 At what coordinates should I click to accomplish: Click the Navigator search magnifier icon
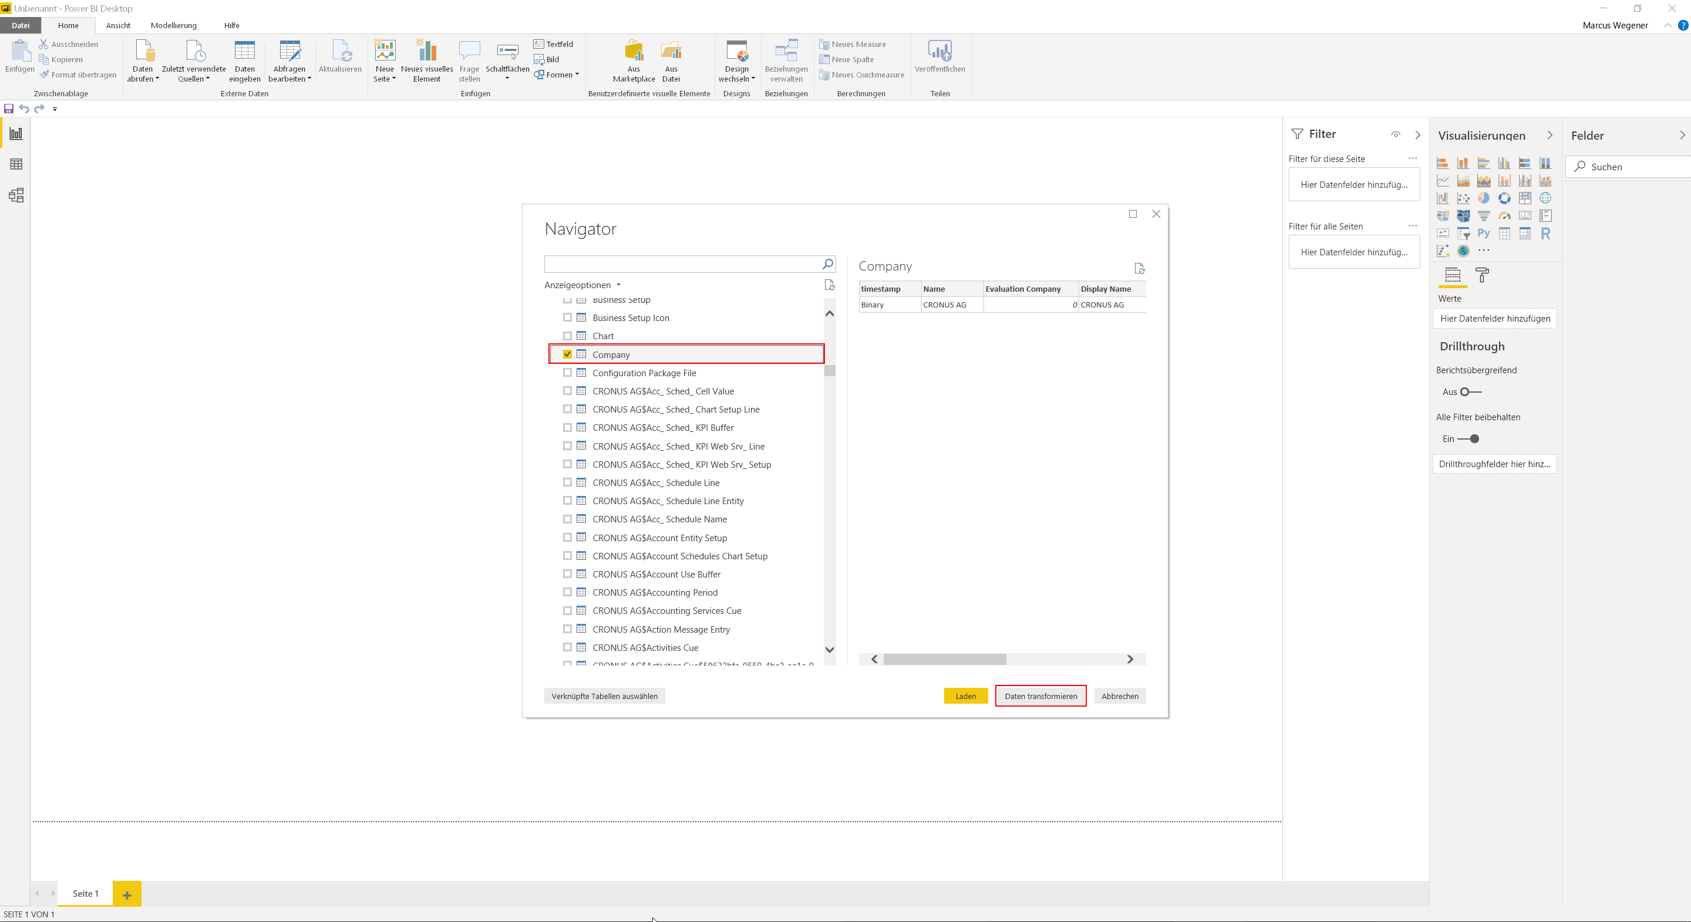tap(828, 264)
